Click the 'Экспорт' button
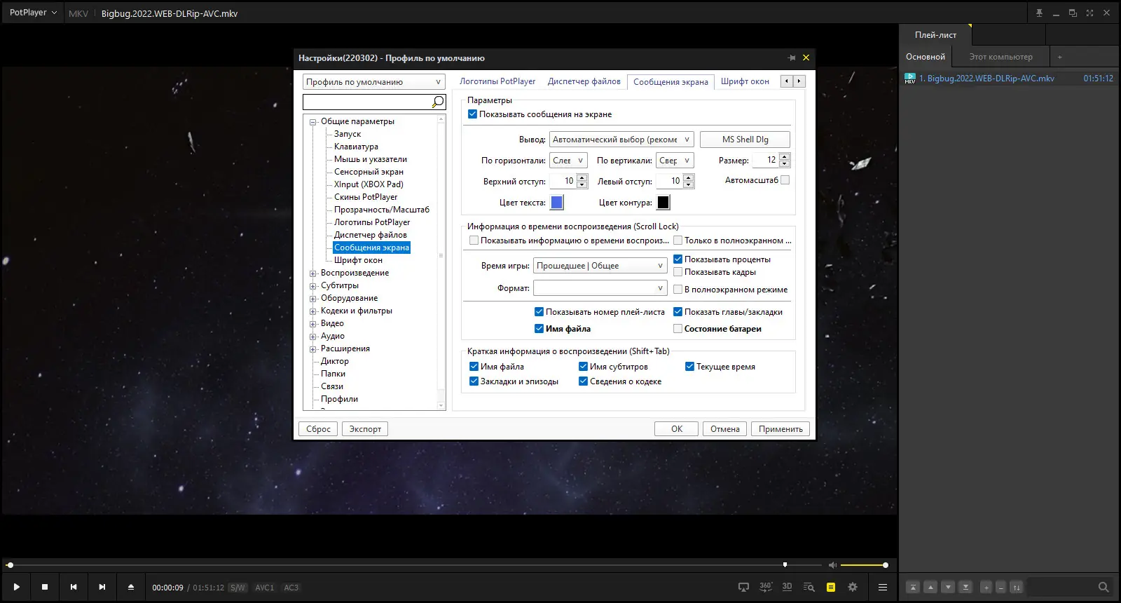Screen dimensions: 1121x603 365,429
